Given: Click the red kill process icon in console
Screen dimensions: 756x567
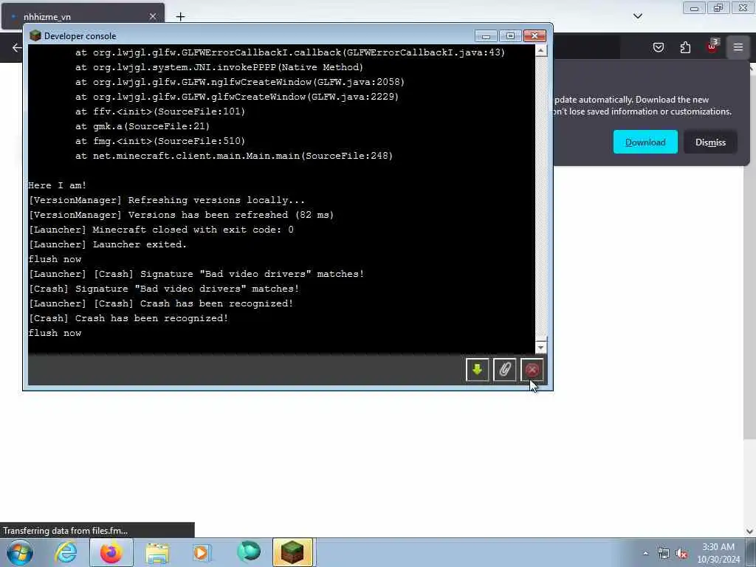Looking at the screenshot, I should coord(532,370).
